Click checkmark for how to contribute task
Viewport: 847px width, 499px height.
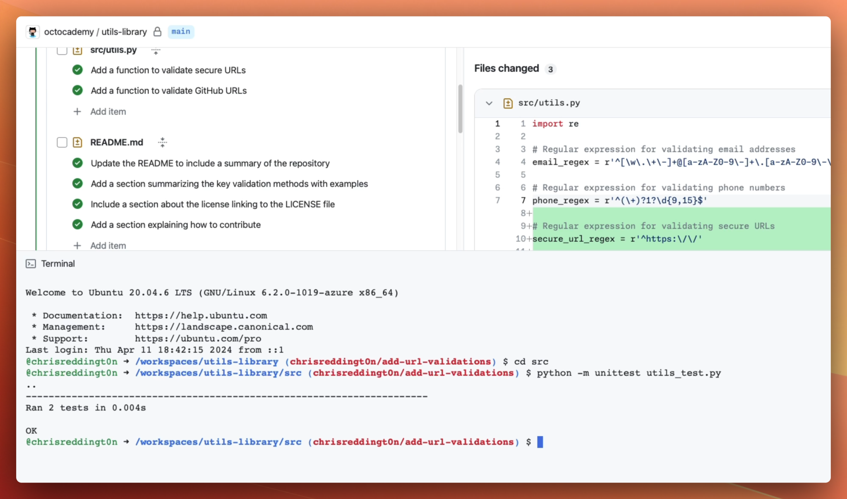click(77, 224)
